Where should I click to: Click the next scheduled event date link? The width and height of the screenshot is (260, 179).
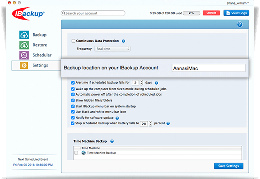[33, 165]
